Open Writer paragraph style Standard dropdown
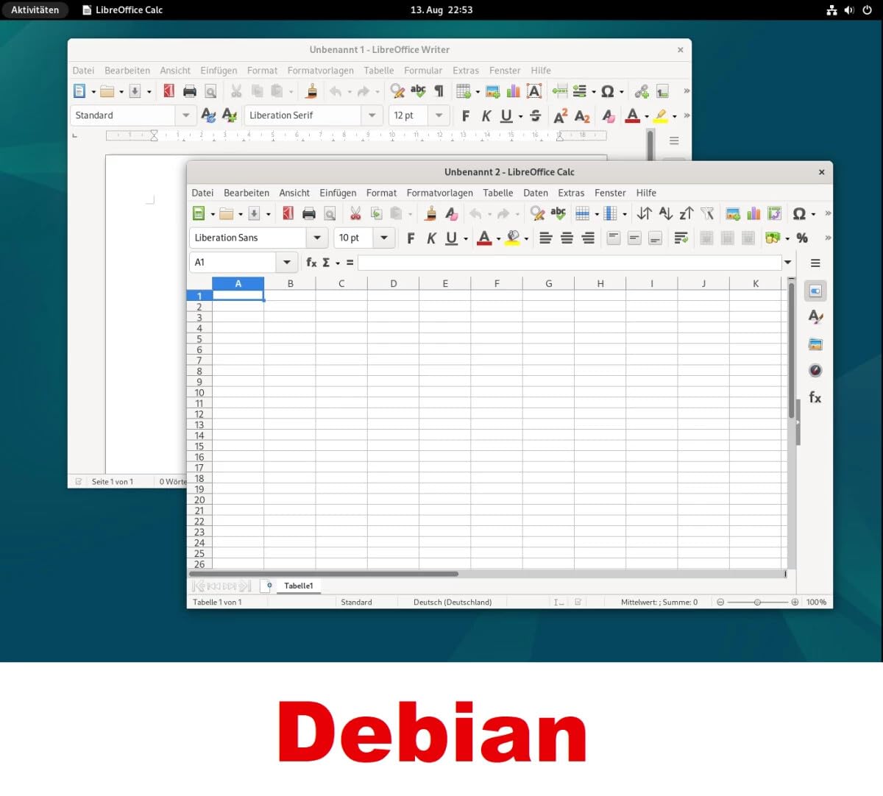 [185, 116]
